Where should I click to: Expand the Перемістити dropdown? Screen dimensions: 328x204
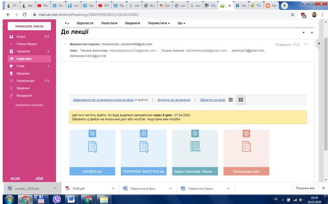159,23
